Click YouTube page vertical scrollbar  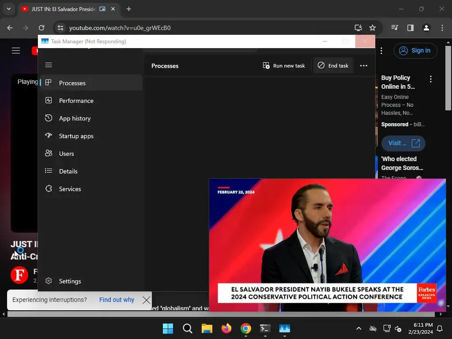[x=448, y=78]
